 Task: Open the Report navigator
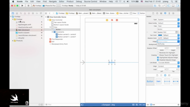click(41, 13)
